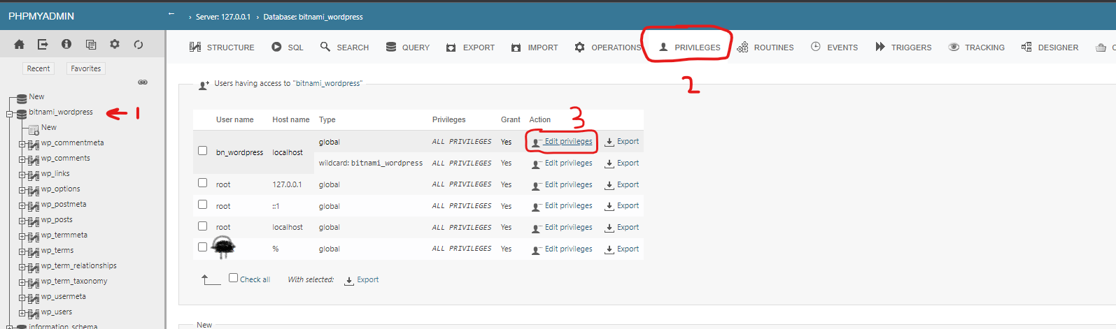Image resolution: width=1116 pixels, height=329 pixels.
Task: Collapse navigation panel arrow in header
Action: point(171,14)
